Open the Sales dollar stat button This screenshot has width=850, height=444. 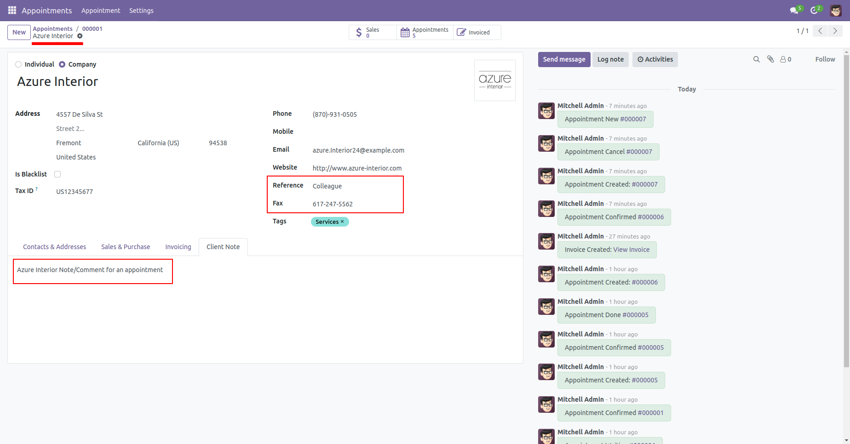point(373,32)
